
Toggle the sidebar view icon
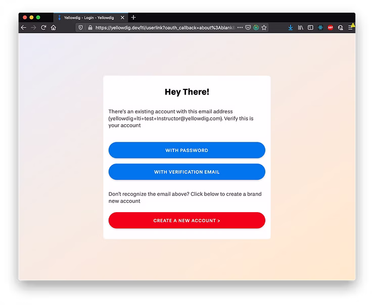click(x=310, y=28)
